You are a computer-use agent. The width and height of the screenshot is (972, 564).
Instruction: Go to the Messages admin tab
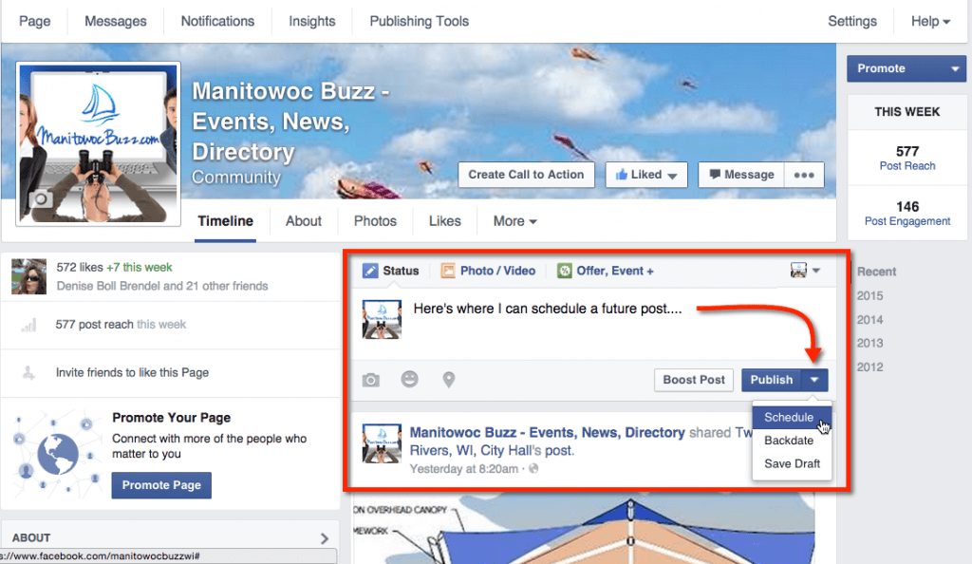coord(115,21)
